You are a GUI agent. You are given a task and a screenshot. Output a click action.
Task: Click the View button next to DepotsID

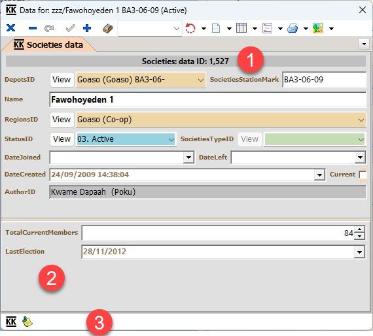point(62,80)
